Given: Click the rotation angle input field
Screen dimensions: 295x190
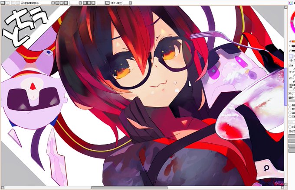Looking at the screenshot, I should [x=74, y=3].
